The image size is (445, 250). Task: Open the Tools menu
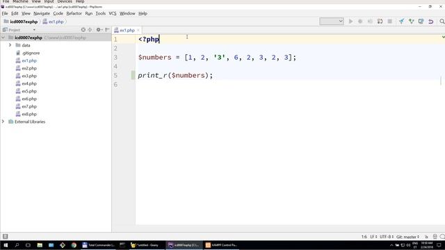(x=100, y=13)
